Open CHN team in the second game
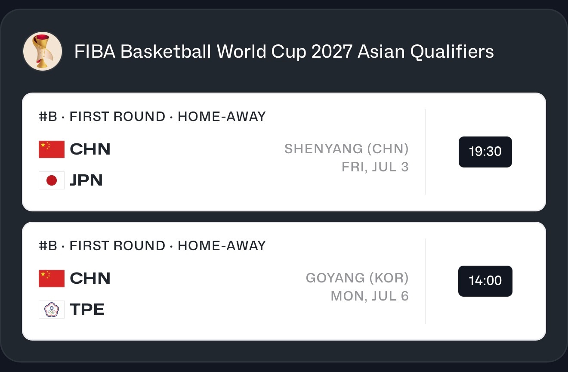The image size is (568, 372). pyautogui.click(x=90, y=279)
